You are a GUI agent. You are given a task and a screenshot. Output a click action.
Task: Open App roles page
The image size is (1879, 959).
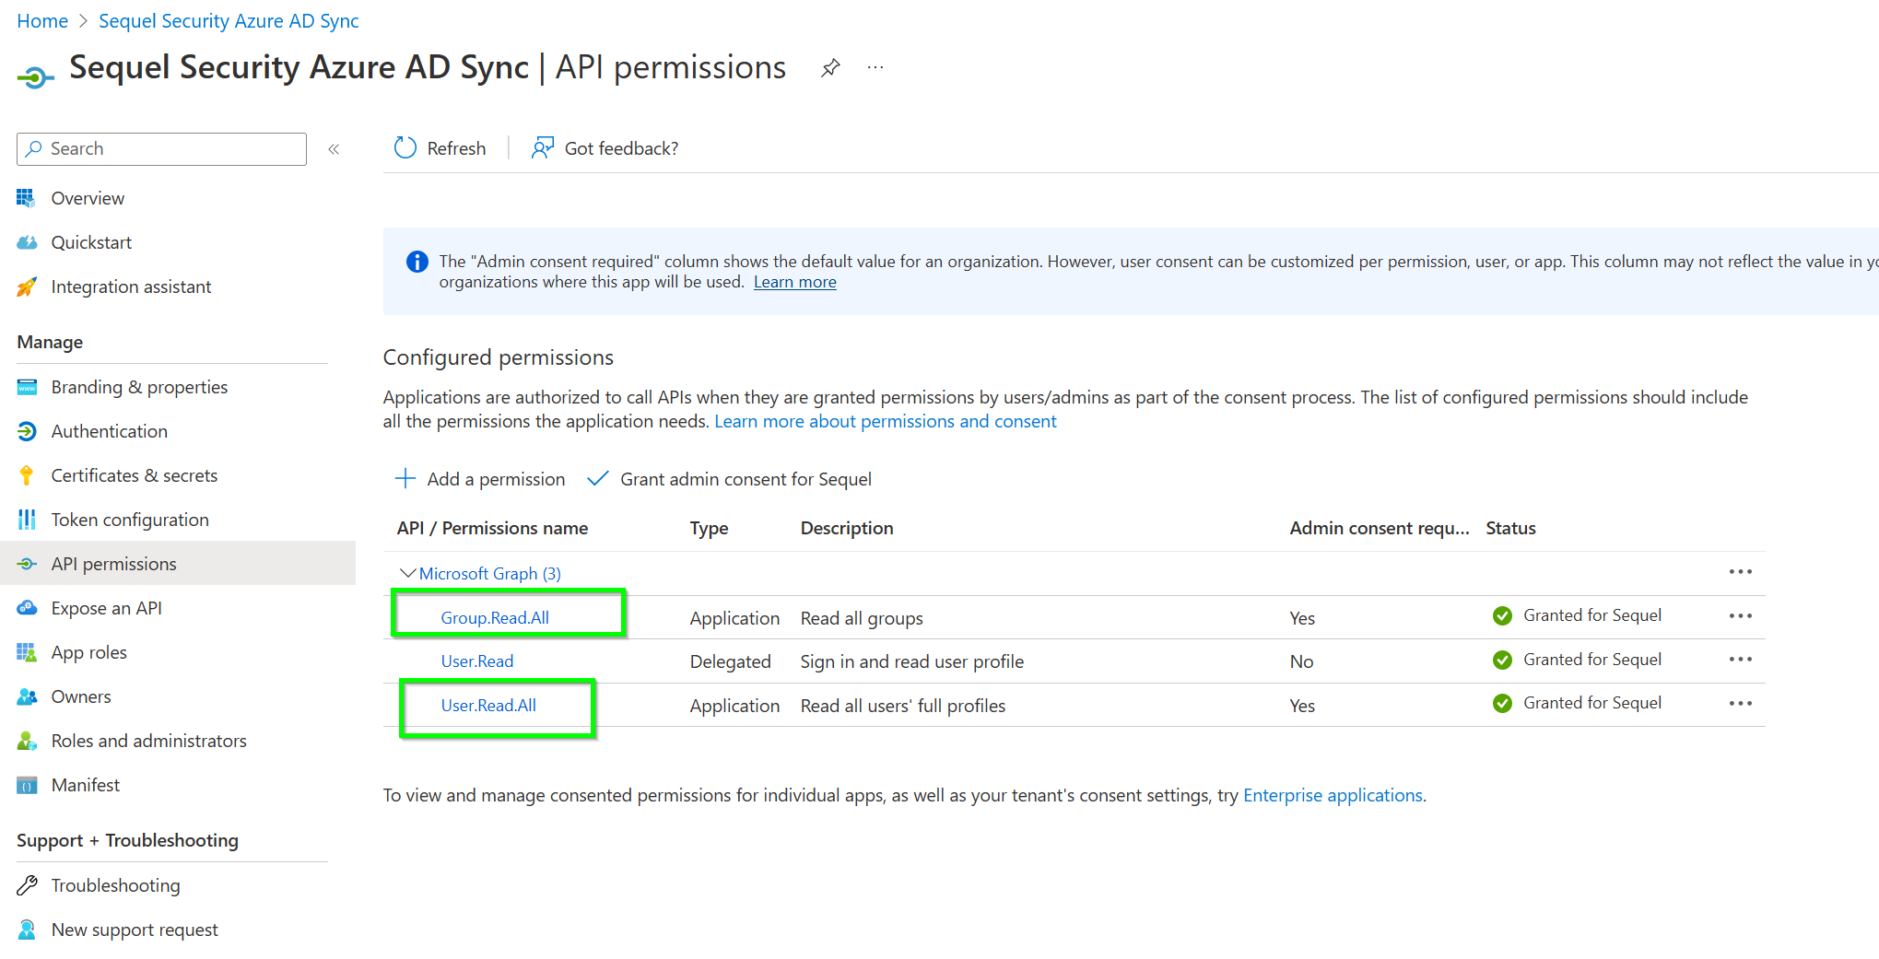(88, 652)
